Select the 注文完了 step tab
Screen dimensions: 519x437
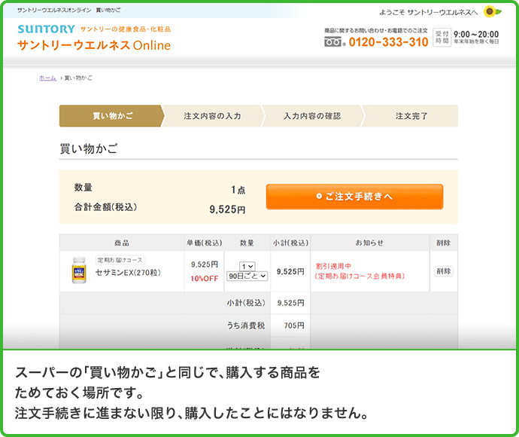[411, 116]
